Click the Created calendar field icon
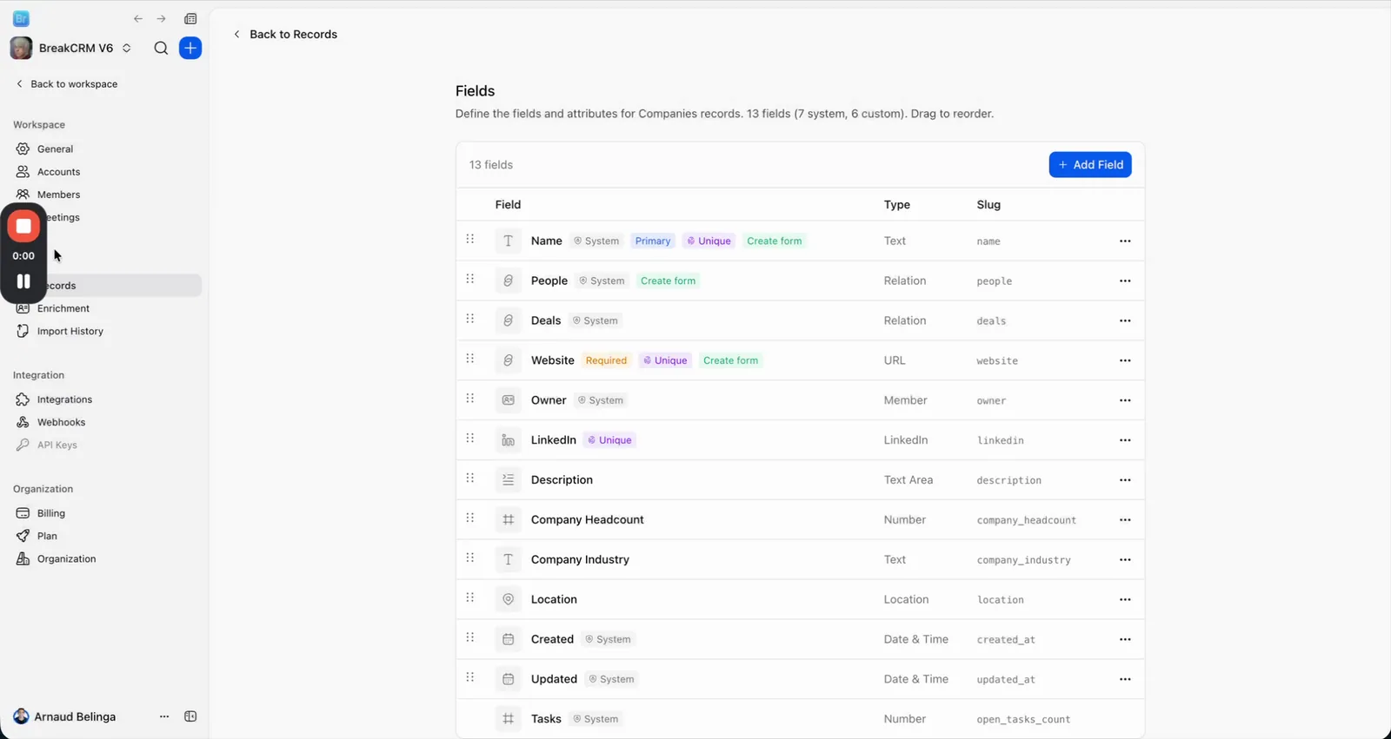1391x739 pixels. click(509, 640)
